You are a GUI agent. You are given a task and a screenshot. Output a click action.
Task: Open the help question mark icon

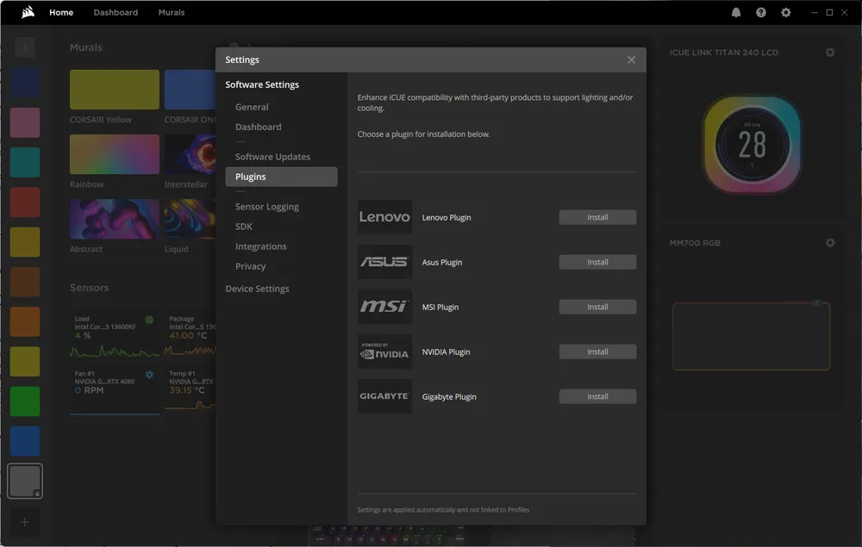click(761, 13)
